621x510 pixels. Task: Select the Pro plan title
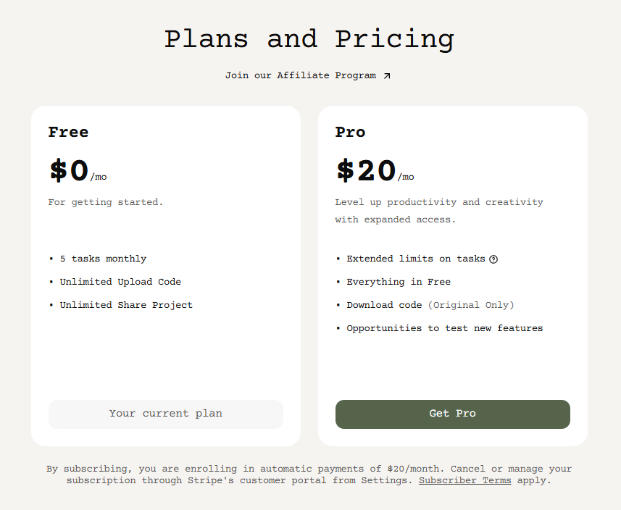[350, 132]
